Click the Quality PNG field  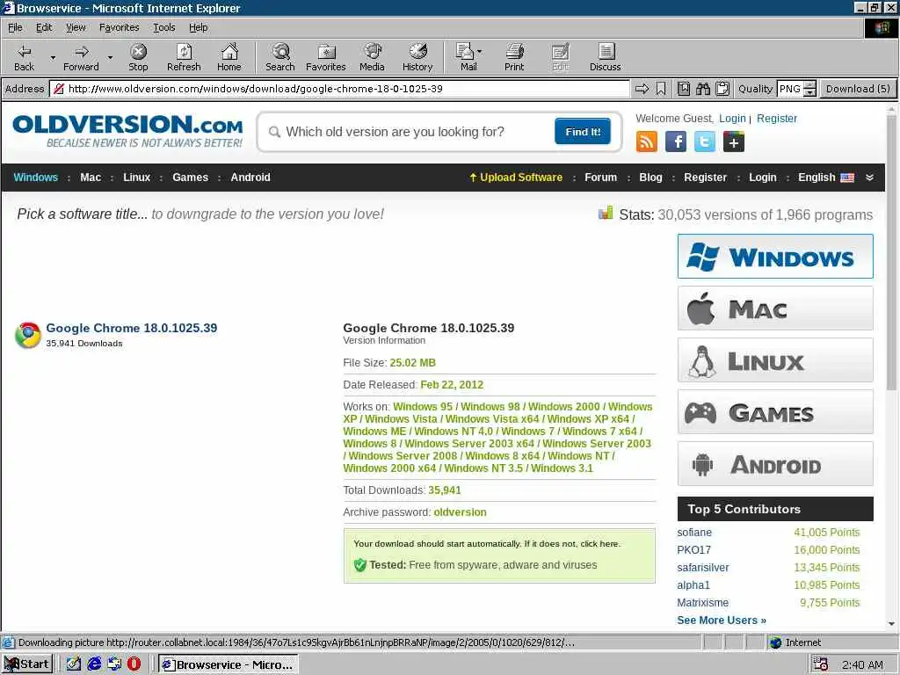790,89
